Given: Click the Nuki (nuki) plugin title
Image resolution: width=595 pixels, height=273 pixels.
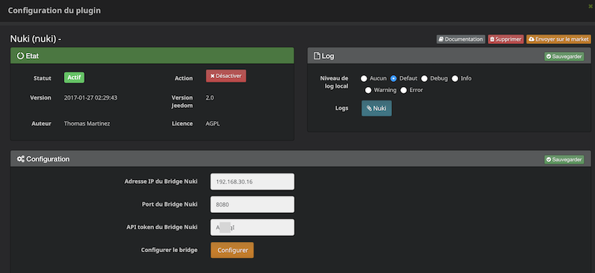Looking at the screenshot, I should (36, 39).
